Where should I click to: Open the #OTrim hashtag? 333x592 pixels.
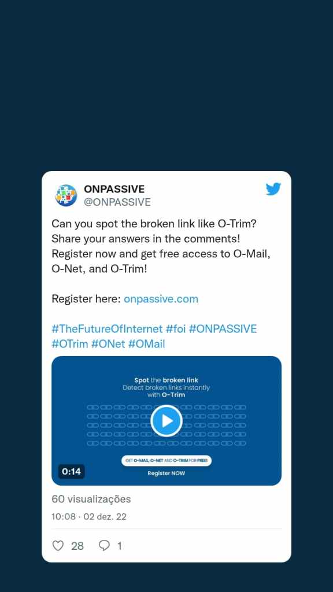pos(70,344)
